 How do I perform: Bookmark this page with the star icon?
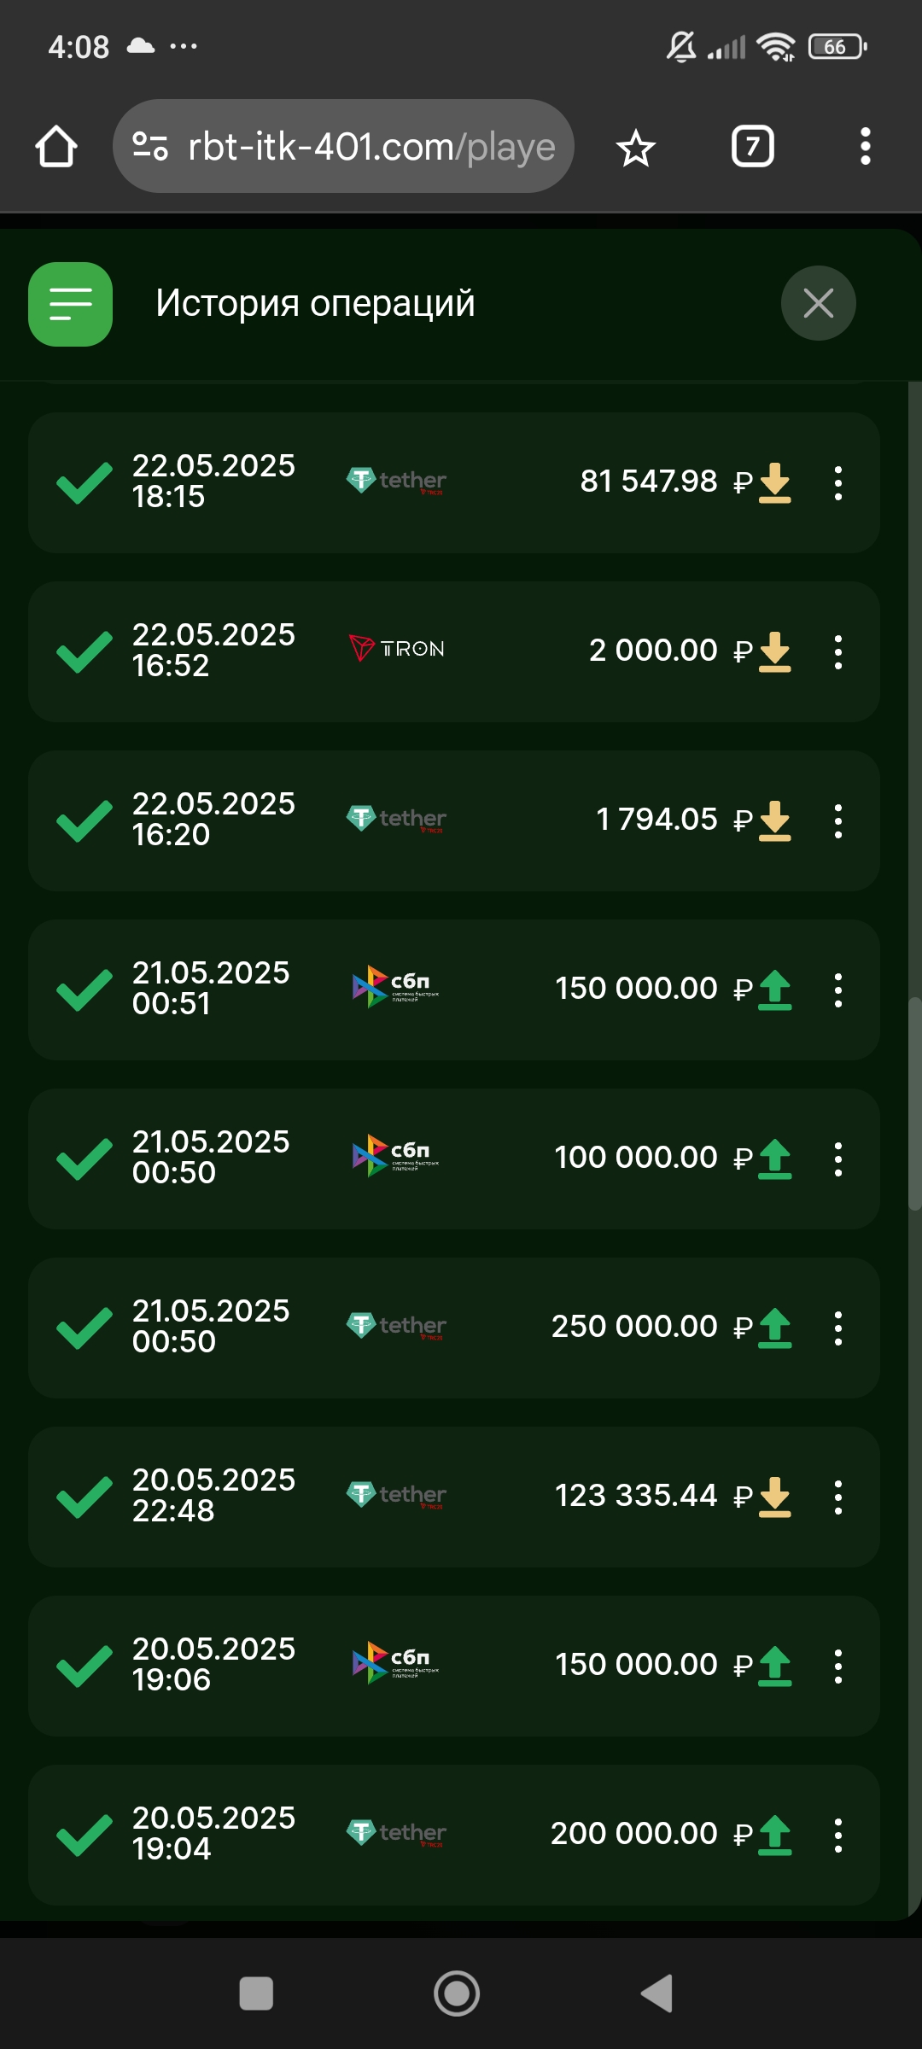[x=636, y=149]
